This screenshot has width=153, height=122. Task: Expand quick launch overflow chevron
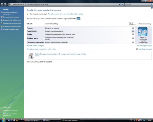pos(21,120)
